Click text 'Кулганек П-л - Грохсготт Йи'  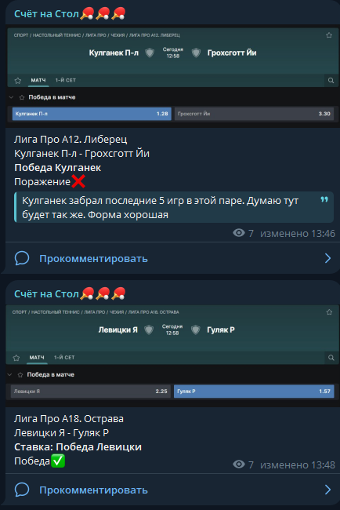81,154
